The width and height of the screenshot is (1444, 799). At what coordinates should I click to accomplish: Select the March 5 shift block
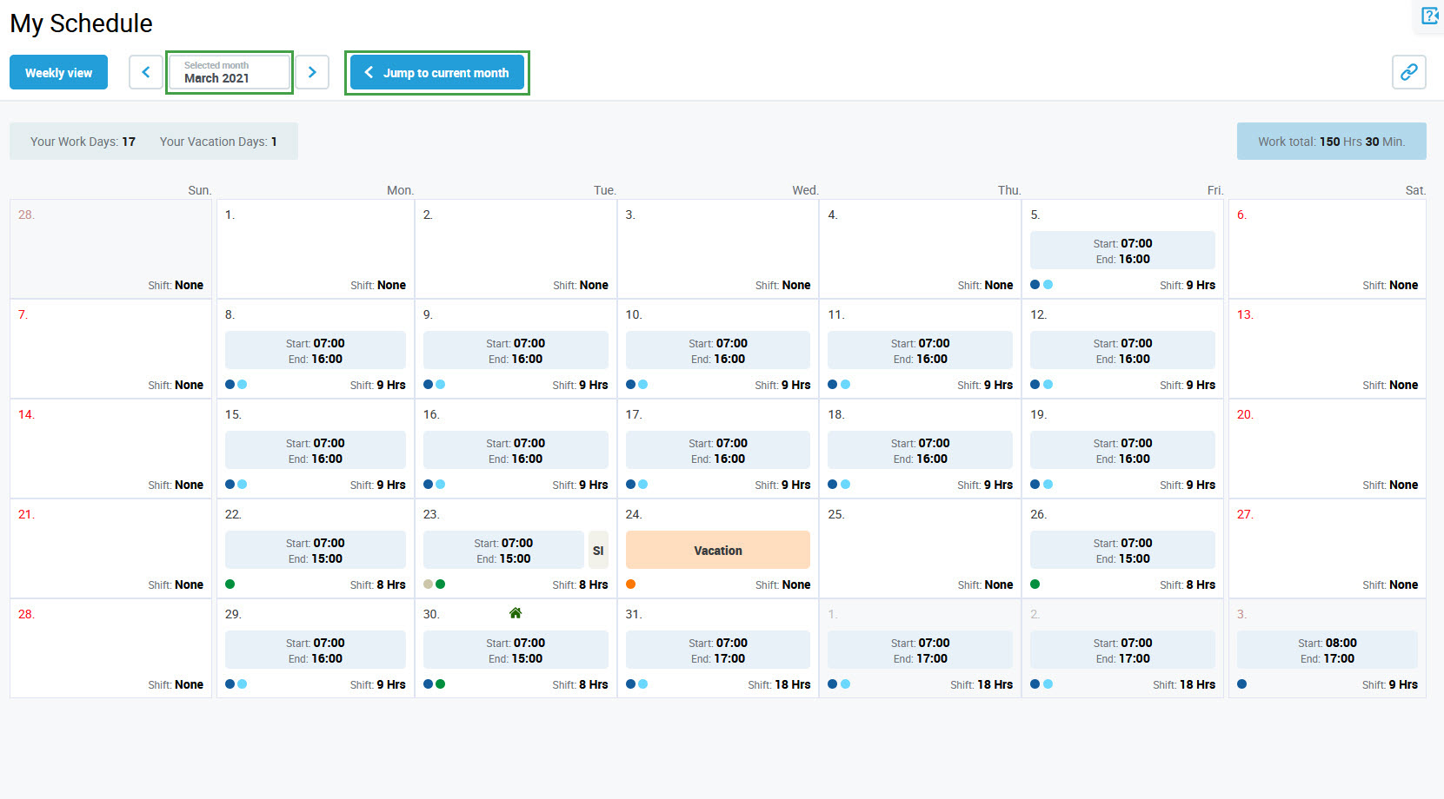[1122, 251]
